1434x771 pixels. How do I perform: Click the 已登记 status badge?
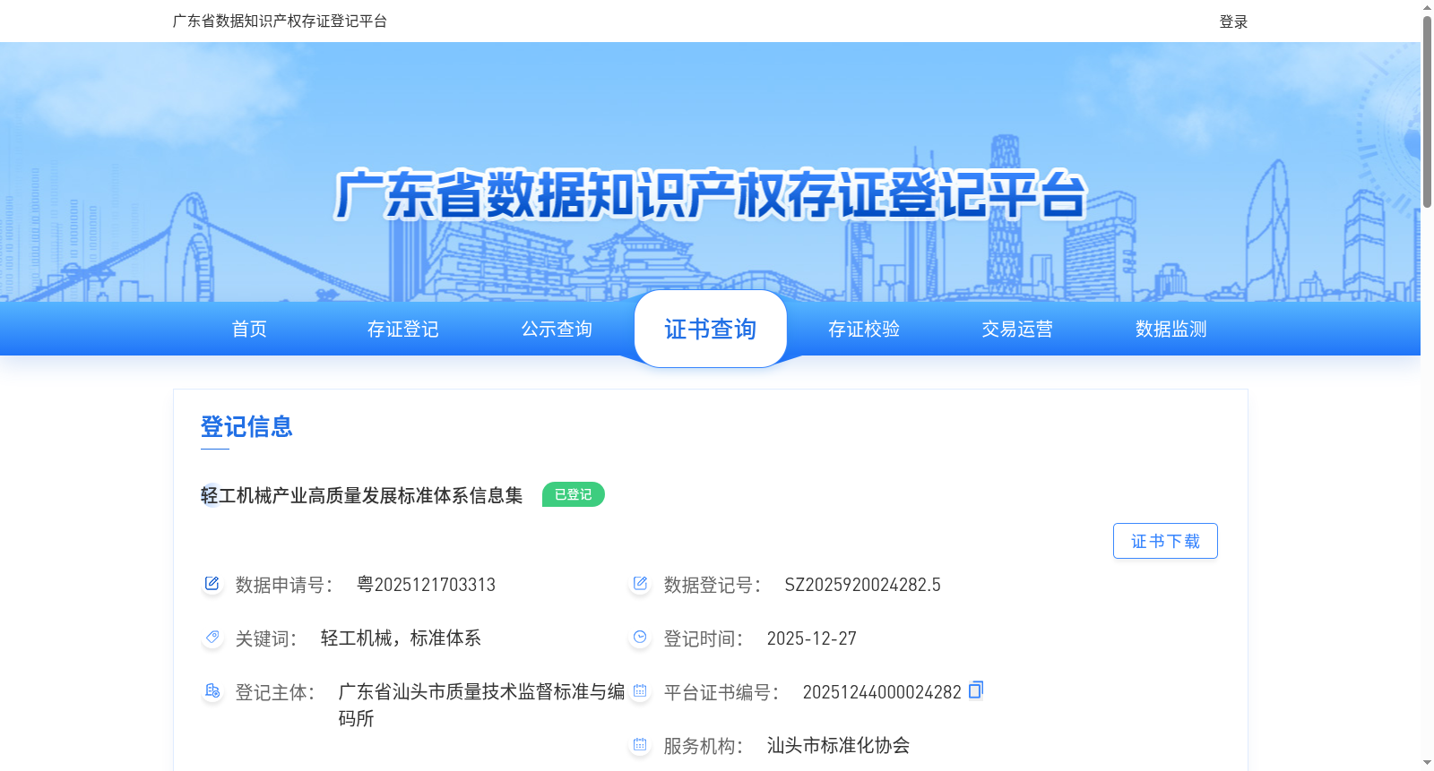pyautogui.click(x=574, y=494)
